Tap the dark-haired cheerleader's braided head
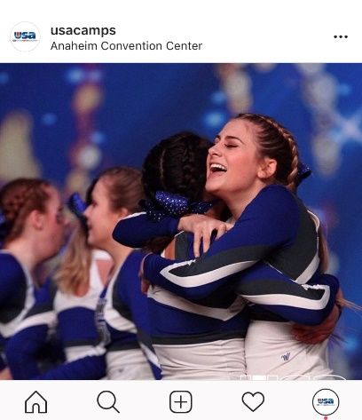This screenshot has width=362, height=420. click(176, 166)
